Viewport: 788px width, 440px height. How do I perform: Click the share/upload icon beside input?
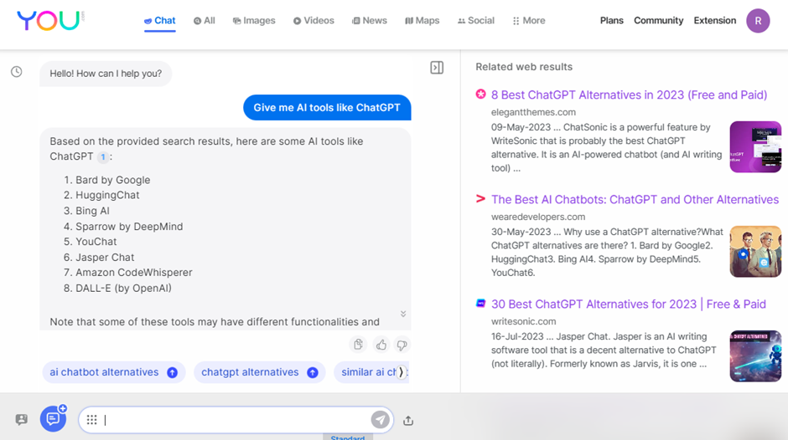pyautogui.click(x=408, y=420)
